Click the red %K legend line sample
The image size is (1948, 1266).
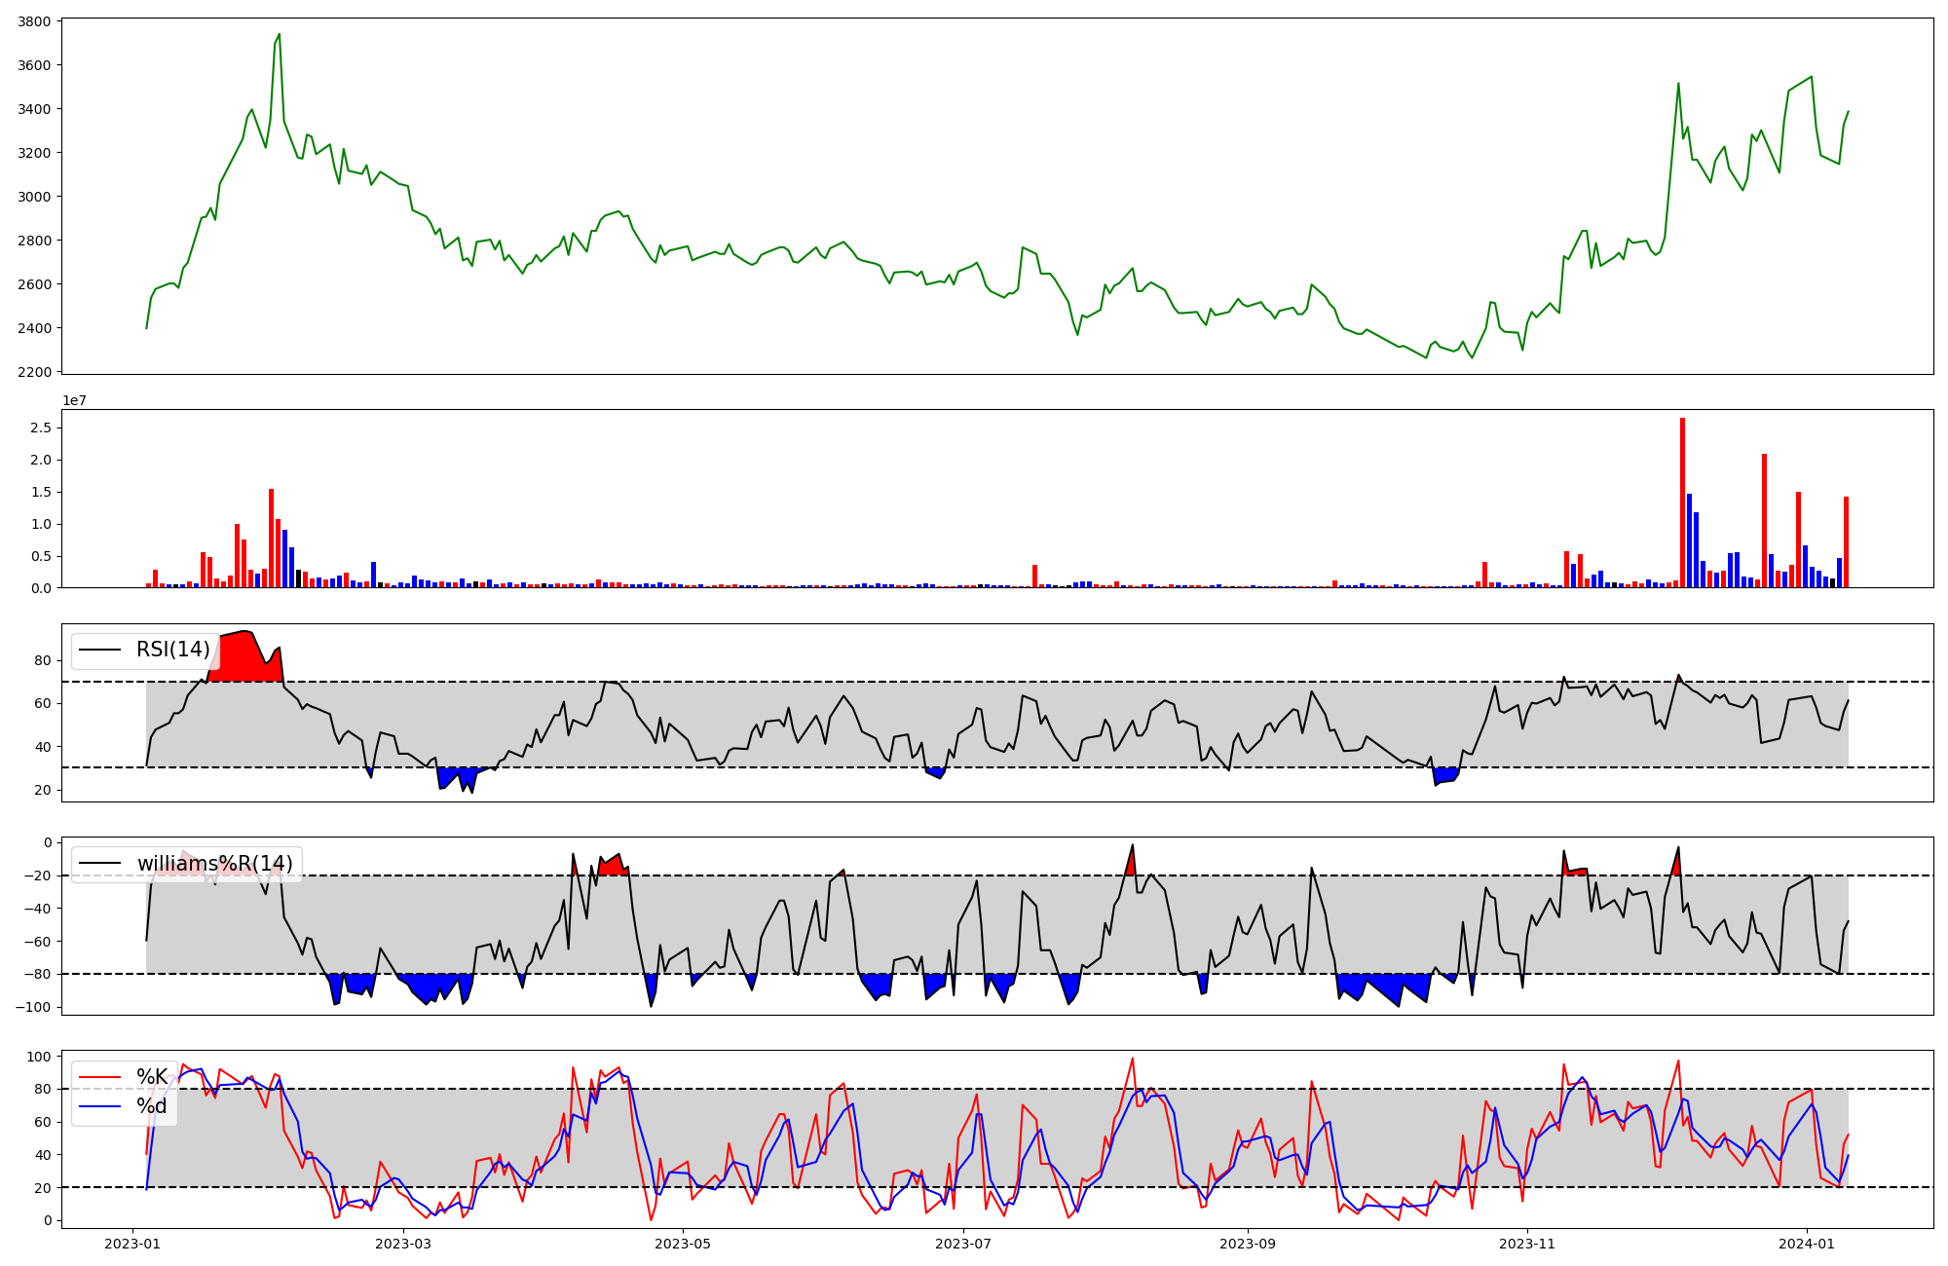click(99, 1077)
